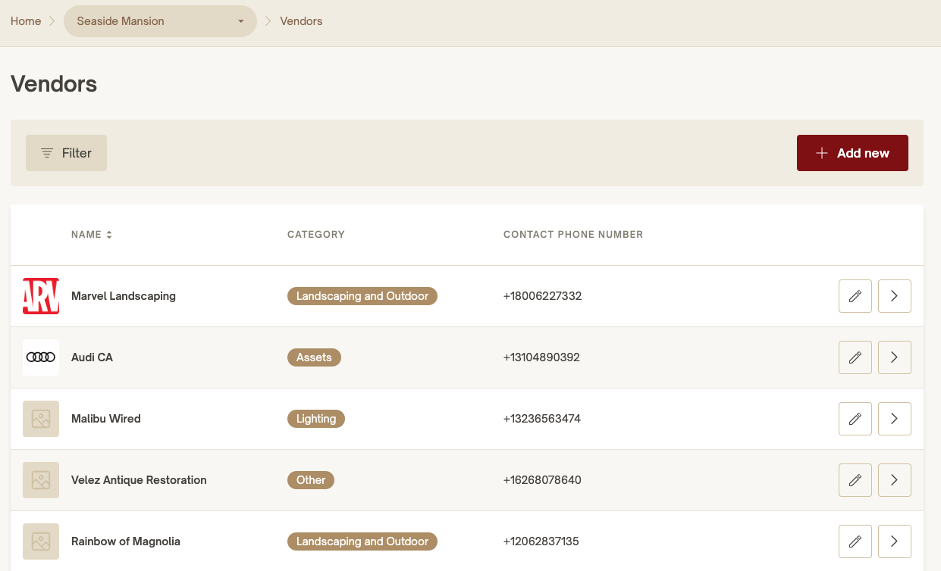Expand Velez Antique Restoration row arrow

tap(894, 480)
